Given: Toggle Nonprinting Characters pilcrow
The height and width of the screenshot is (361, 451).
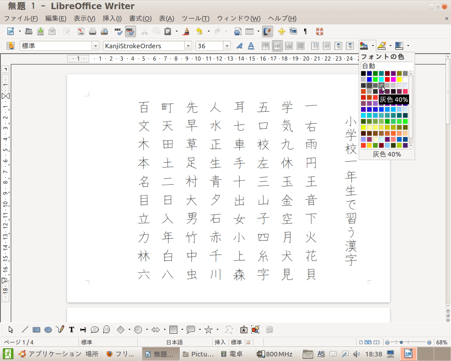Looking at the screenshot, I should (x=305, y=31).
